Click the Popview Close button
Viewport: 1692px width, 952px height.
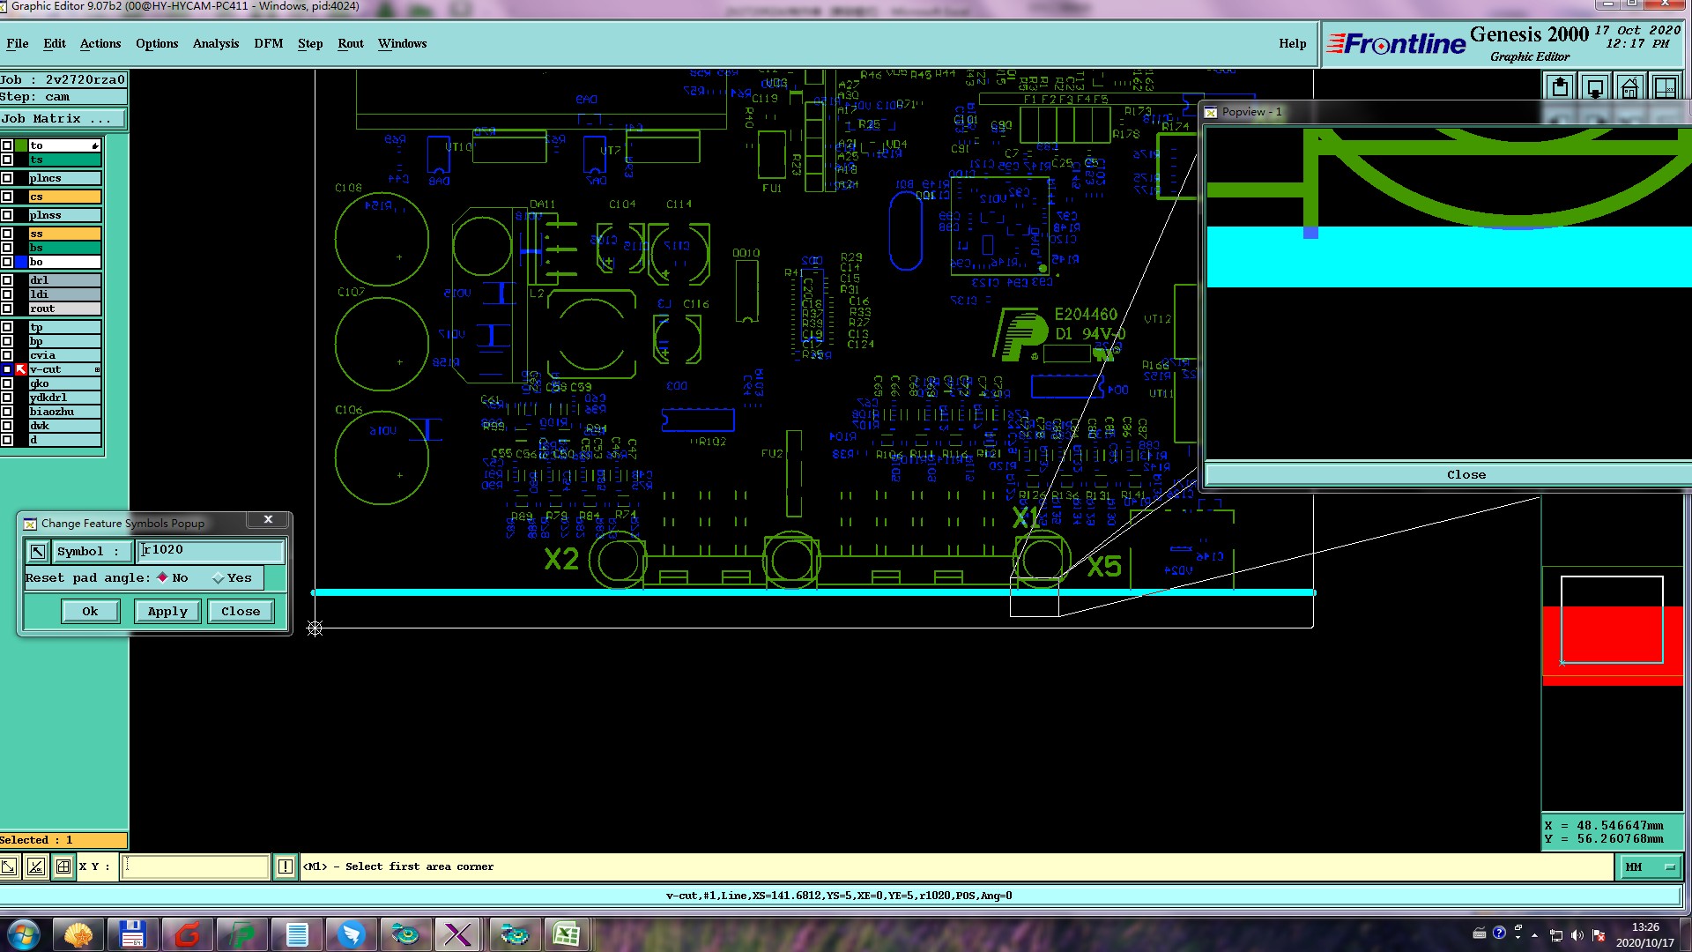pyautogui.click(x=1466, y=474)
